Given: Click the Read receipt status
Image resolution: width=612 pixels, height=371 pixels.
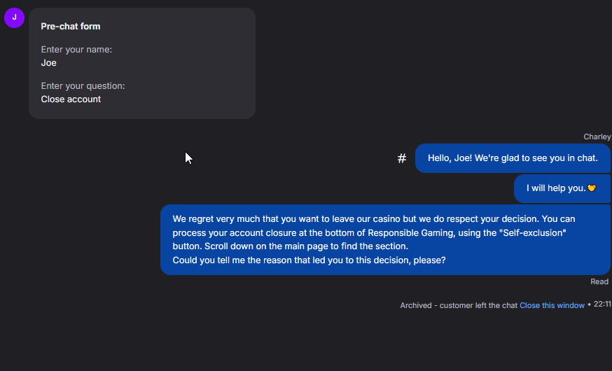Looking at the screenshot, I should [x=599, y=281].
